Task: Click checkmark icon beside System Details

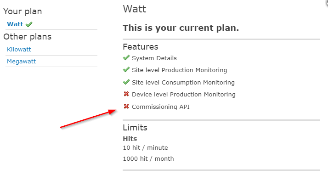Action: (x=126, y=58)
